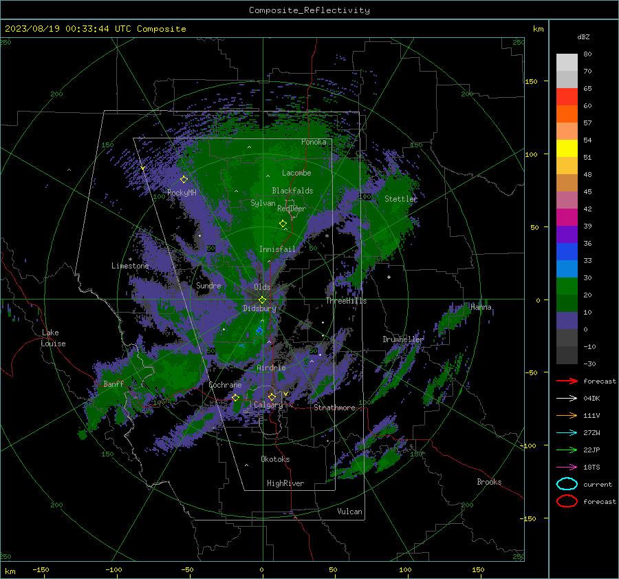Click the 0 tick on bottom km axis

261,570
